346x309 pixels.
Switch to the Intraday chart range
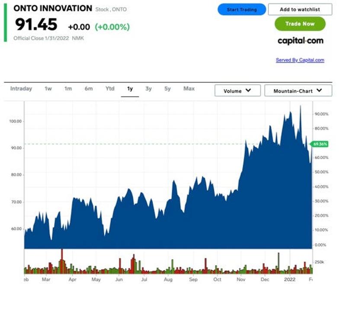click(x=21, y=89)
